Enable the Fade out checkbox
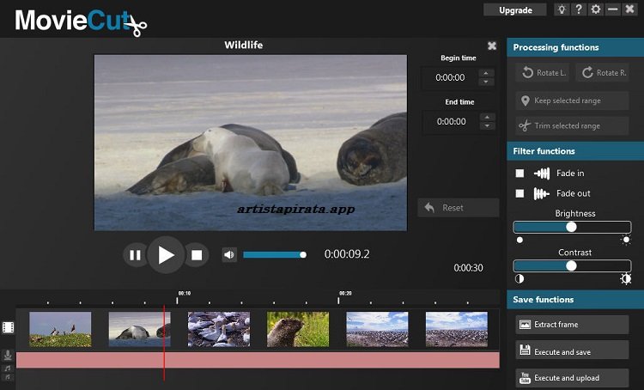The image size is (644, 390). 520,193
